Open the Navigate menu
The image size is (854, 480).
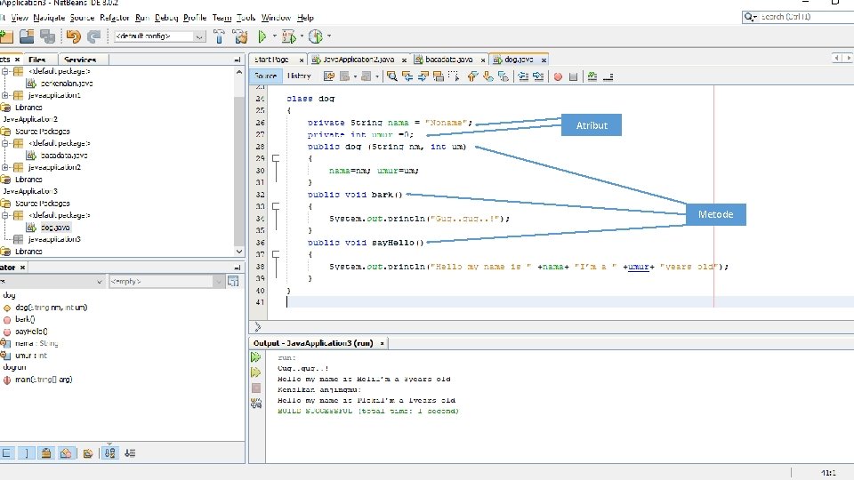pos(49,18)
